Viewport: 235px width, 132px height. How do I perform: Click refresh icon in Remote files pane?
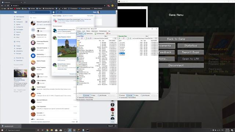128,38
